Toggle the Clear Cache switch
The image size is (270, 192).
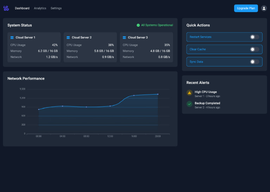255,49
